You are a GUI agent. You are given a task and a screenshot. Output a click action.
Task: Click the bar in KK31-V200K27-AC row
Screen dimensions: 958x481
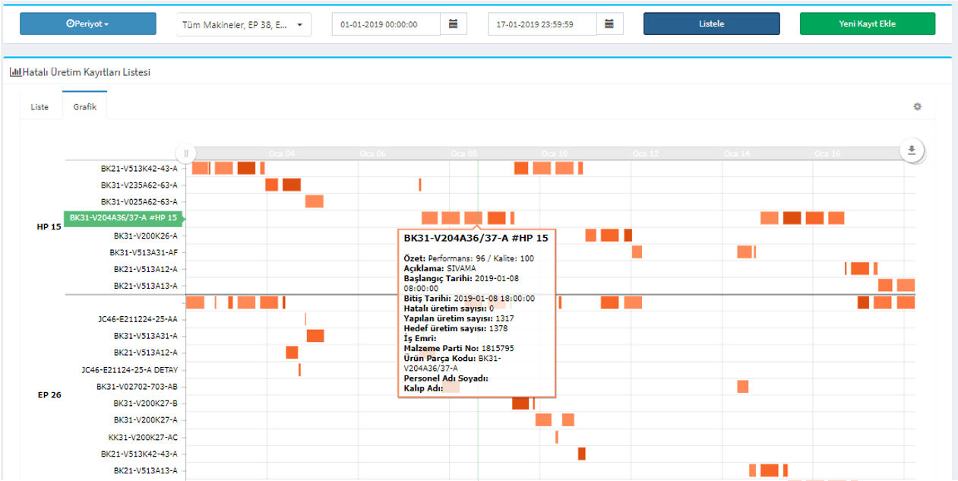coord(556,437)
